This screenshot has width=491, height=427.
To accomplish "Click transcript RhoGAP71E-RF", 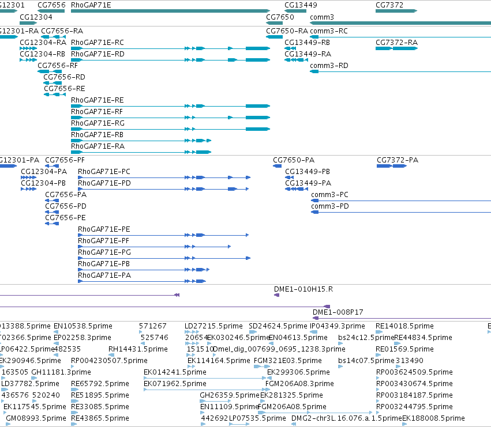I will point(170,118).
